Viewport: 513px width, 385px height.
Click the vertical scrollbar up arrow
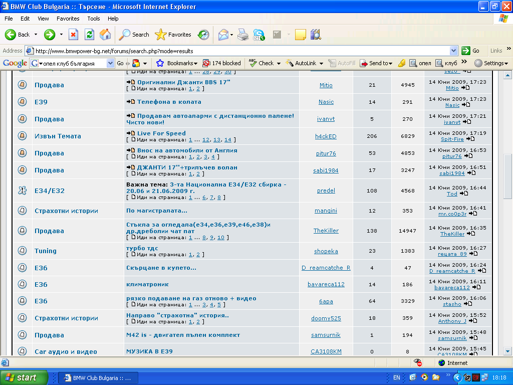(507, 75)
